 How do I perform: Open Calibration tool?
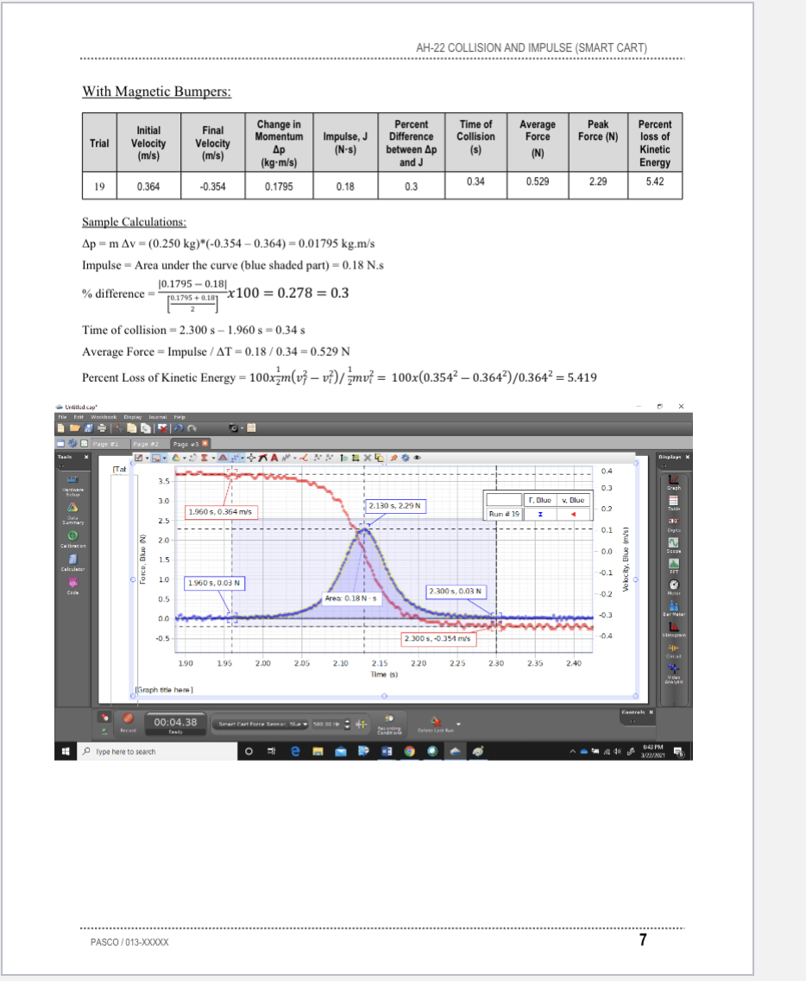pyautogui.click(x=72, y=538)
